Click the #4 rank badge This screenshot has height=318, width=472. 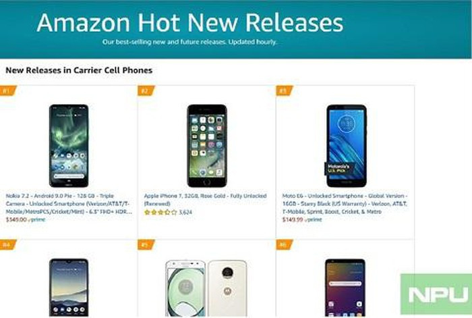8,244
